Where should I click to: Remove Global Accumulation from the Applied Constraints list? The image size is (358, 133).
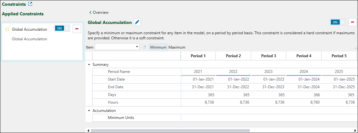(x=77, y=29)
